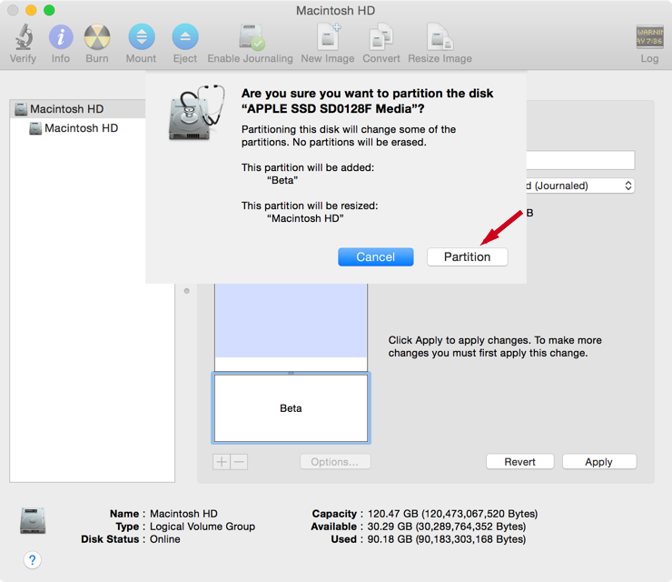Image resolution: width=672 pixels, height=582 pixels.
Task: Select the top-level Macintosh HD disk
Action: click(x=77, y=109)
